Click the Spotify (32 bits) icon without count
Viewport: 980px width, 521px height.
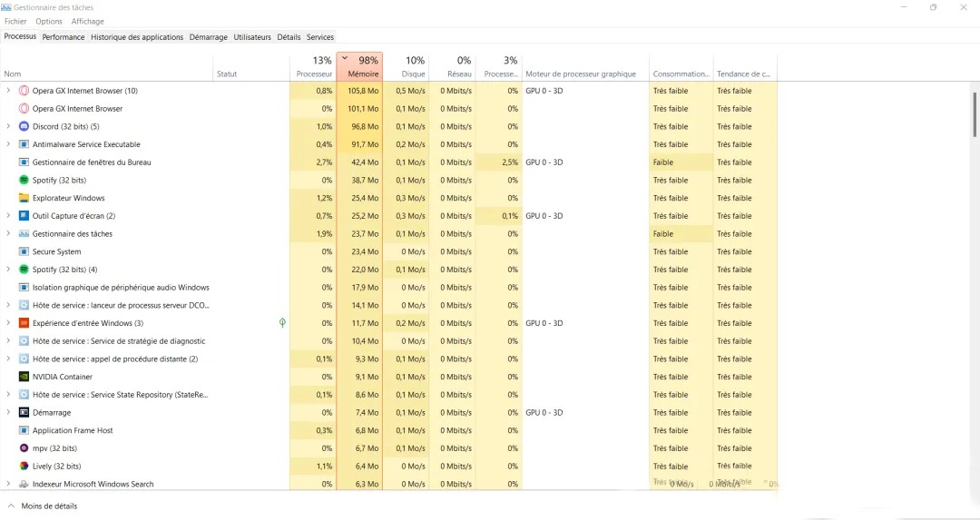(x=24, y=180)
